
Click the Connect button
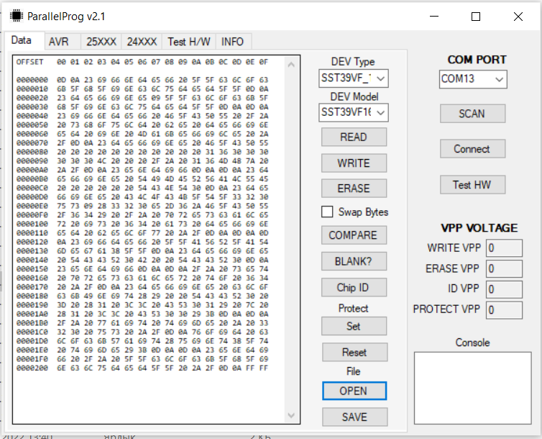tap(472, 149)
